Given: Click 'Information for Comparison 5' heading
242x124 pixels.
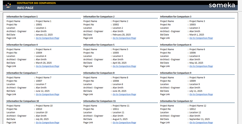Looking at the screenshot, I should click(99, 45).
